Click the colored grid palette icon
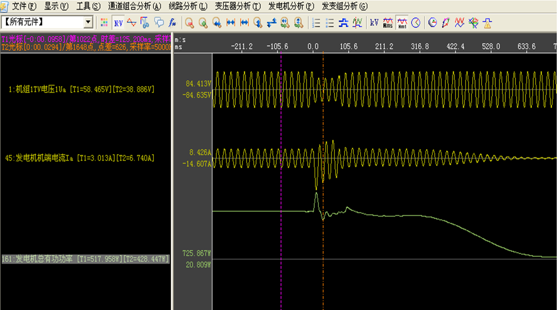The image size is (557, 310). (104, 23)
